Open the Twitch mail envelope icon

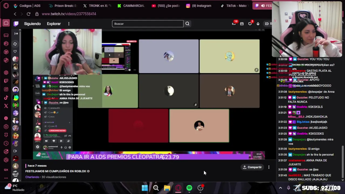[x=242, y=24]
